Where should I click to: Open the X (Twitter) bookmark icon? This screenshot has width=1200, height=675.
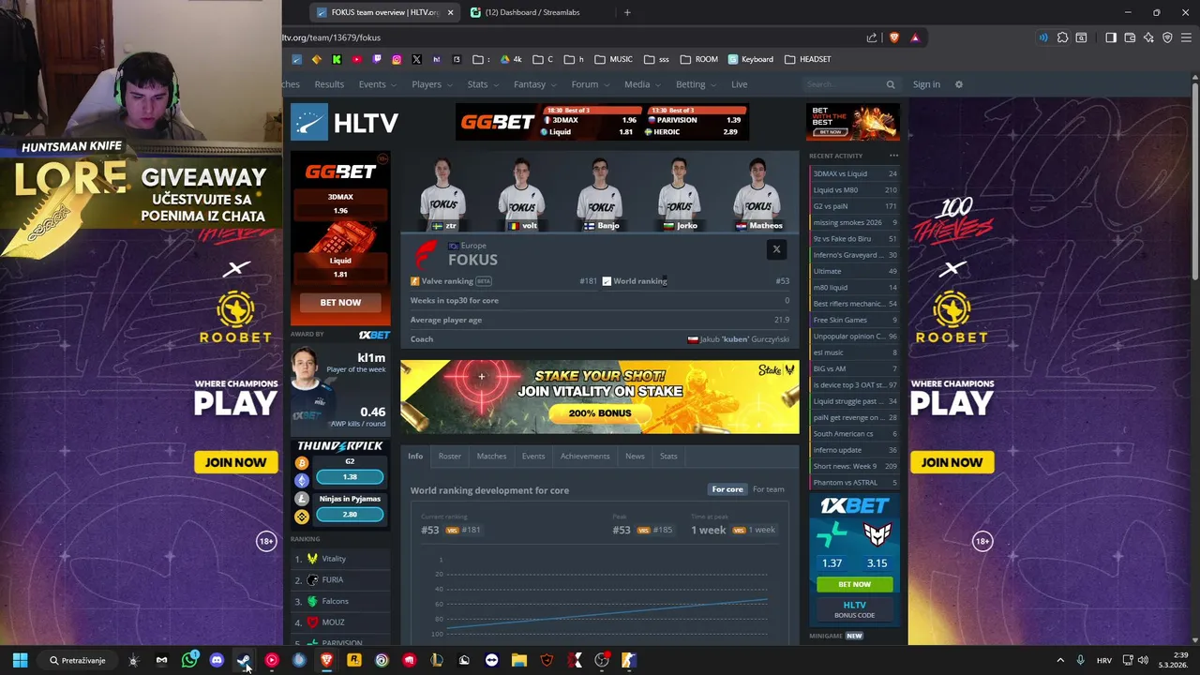coord(416,59)
